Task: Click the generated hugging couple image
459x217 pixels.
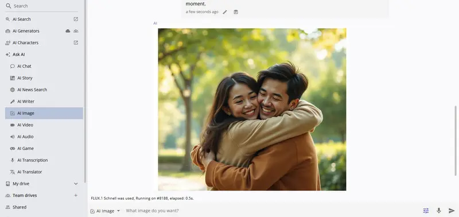Action: coord(252,110)
